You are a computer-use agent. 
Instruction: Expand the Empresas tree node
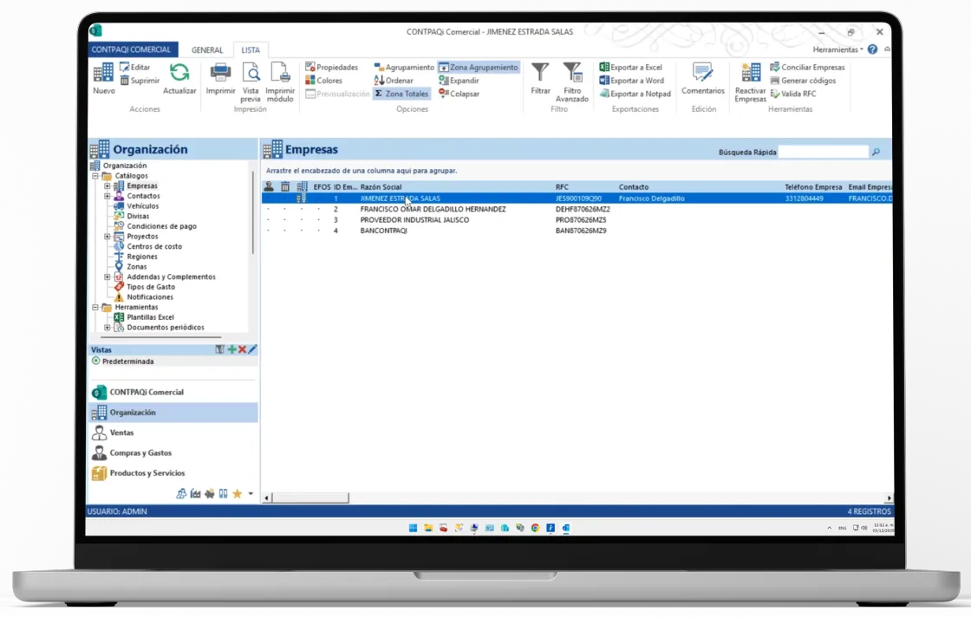pos(108,185)
